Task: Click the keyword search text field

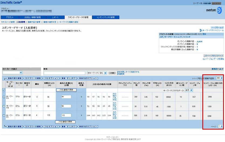Action: click(64, 73)
